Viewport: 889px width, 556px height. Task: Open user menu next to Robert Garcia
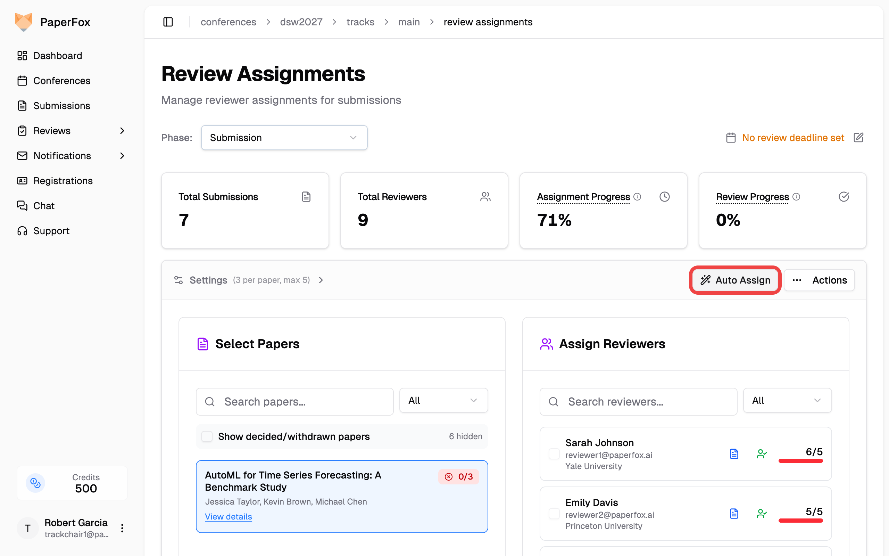tap(122, 529)
